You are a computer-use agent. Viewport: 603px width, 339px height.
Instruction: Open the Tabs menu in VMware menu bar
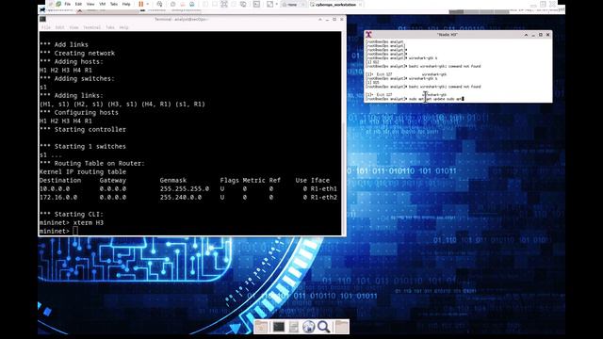pyautogui.click(x=114, y=4)
